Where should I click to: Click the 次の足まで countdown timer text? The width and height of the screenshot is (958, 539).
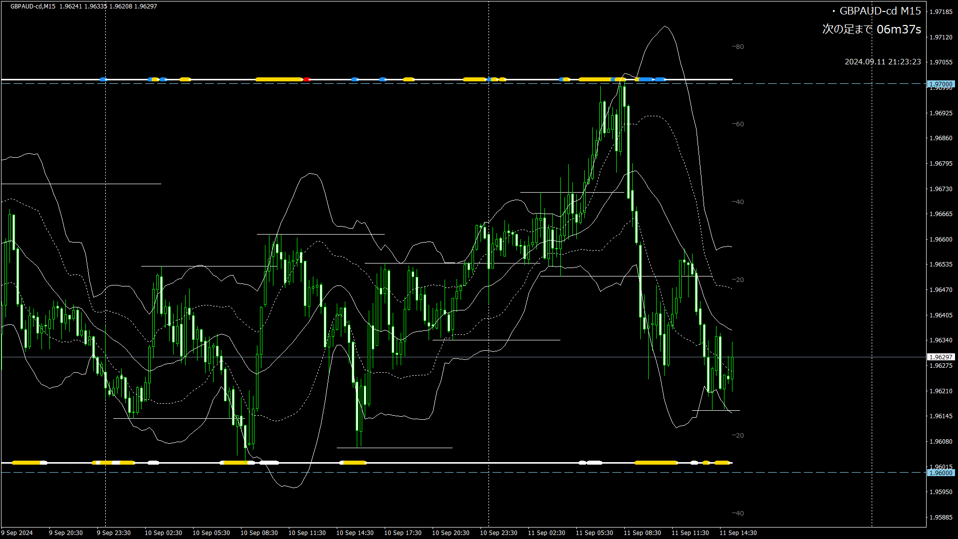[871, 29]
